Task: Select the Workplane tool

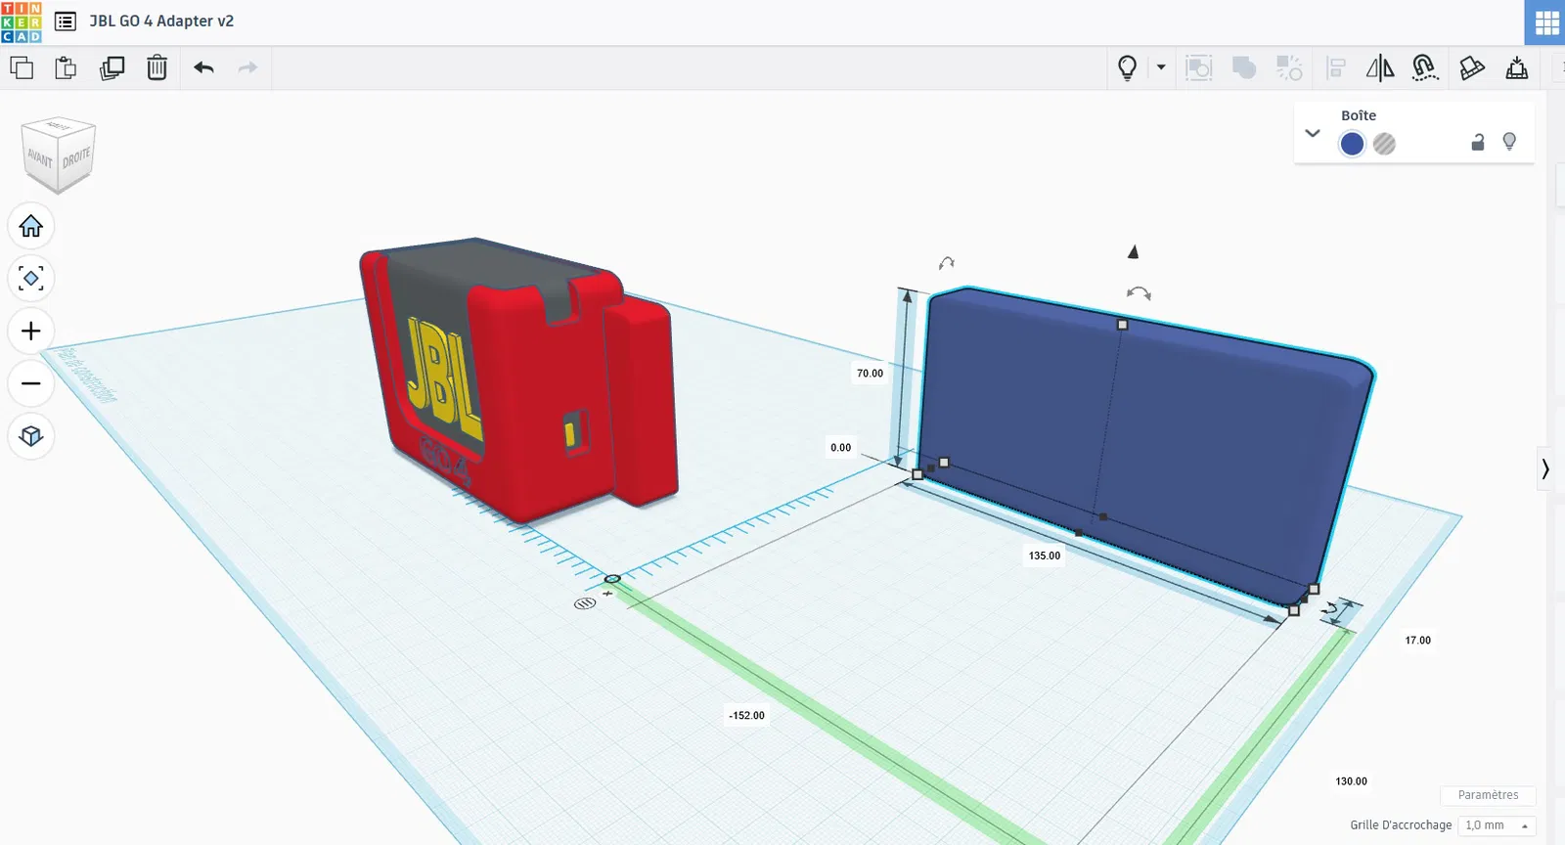Action: point(1471,67)
